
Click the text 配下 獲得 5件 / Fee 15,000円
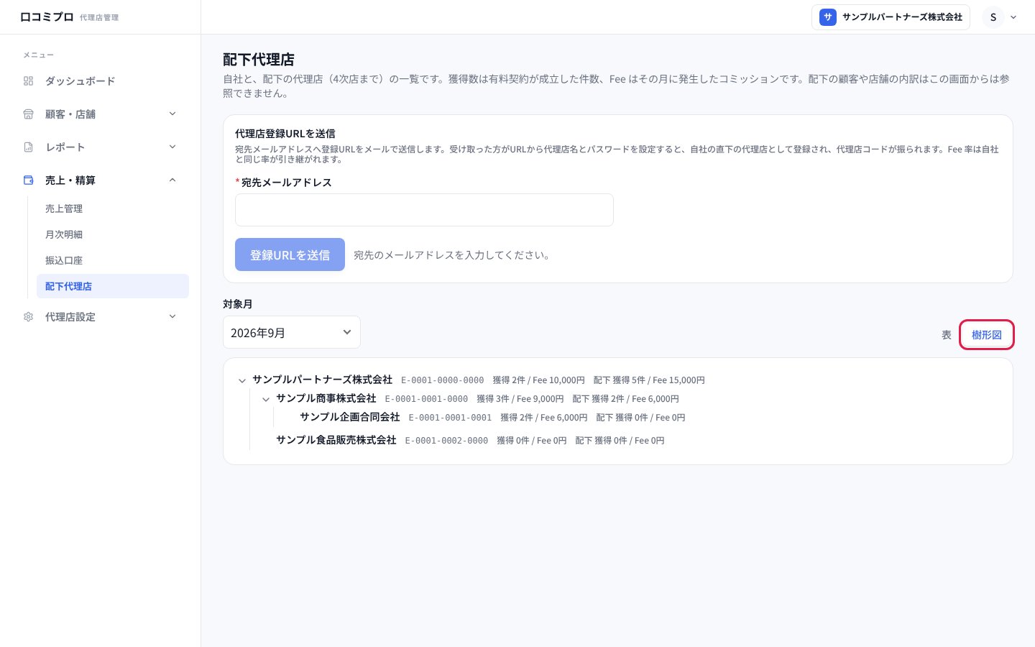tap(649, 380)
